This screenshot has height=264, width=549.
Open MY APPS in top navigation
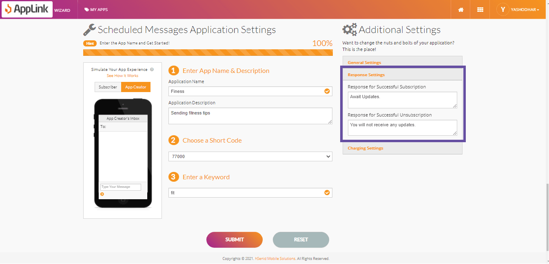coord(96,9)
